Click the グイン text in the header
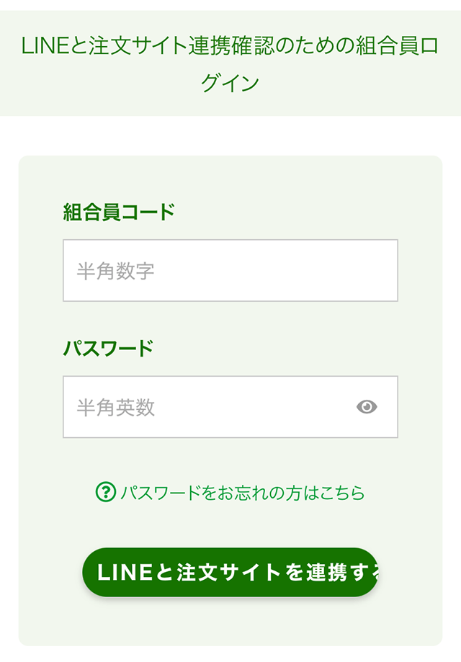Image resolution: width=461 pixels, height=662 pixels. pos(230,82)
